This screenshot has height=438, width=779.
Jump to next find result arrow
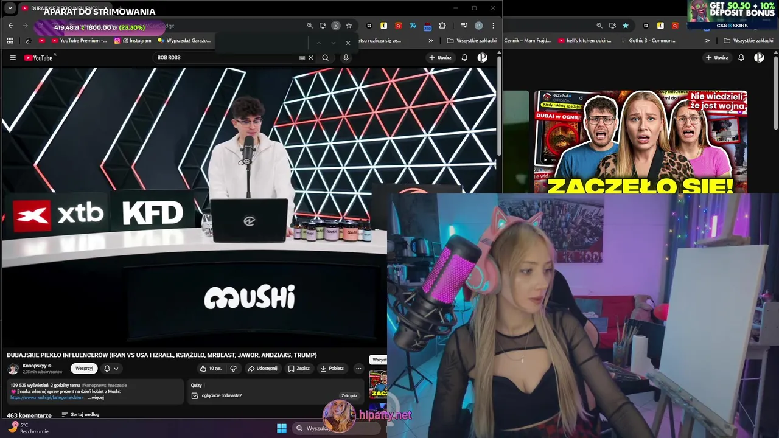pyautogui.click(x=333, y=43)
